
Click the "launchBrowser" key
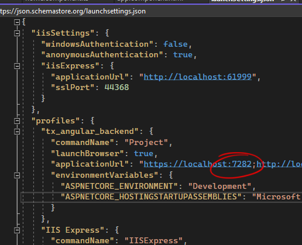click(87, 154)
